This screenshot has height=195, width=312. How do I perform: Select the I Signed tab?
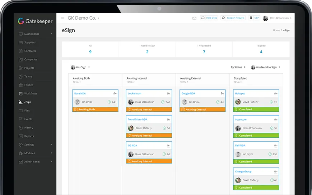click(261, 49)
